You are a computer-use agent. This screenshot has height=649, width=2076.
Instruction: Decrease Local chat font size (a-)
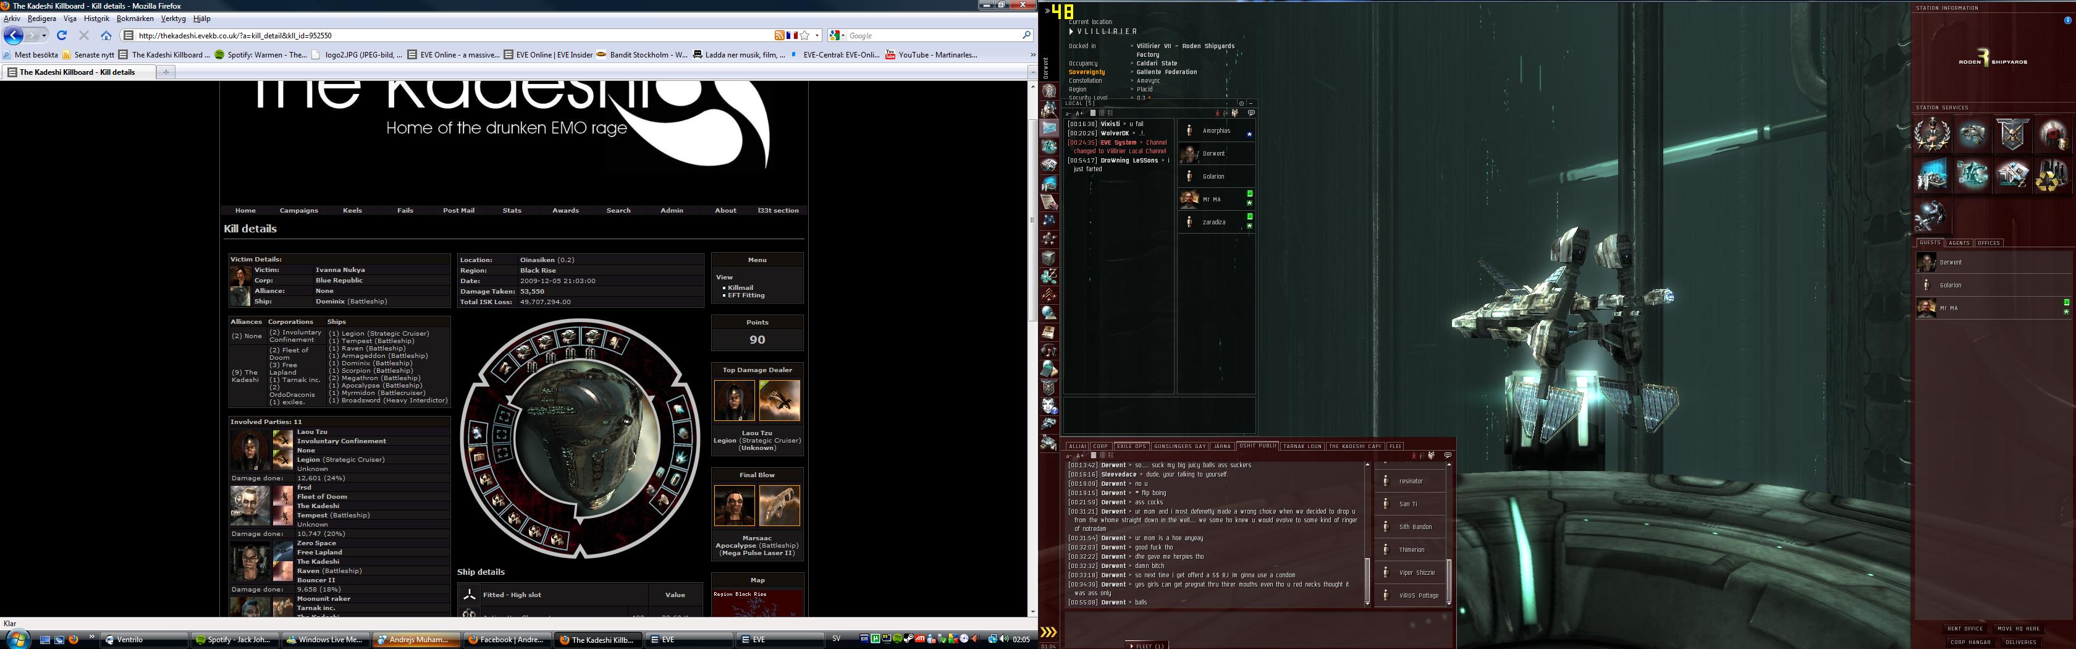point(1070,113)
